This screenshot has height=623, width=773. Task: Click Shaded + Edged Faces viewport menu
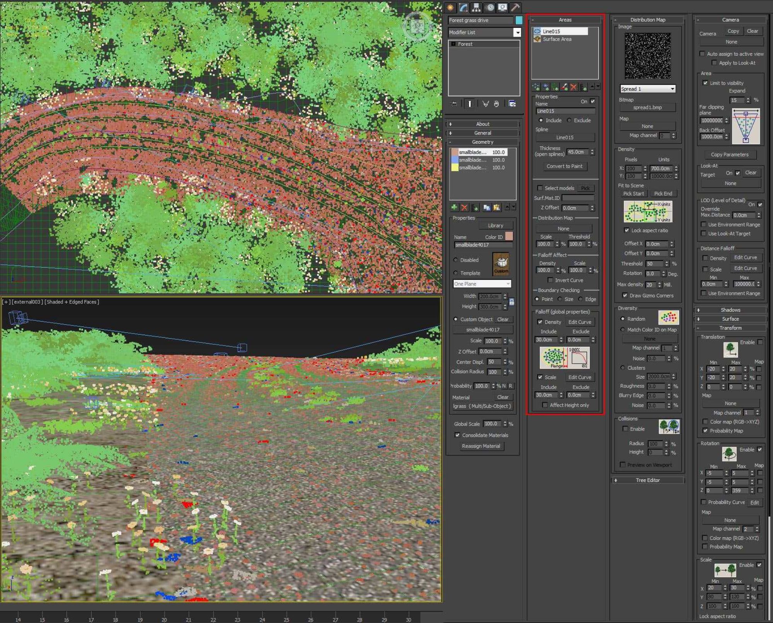point(72,302)
